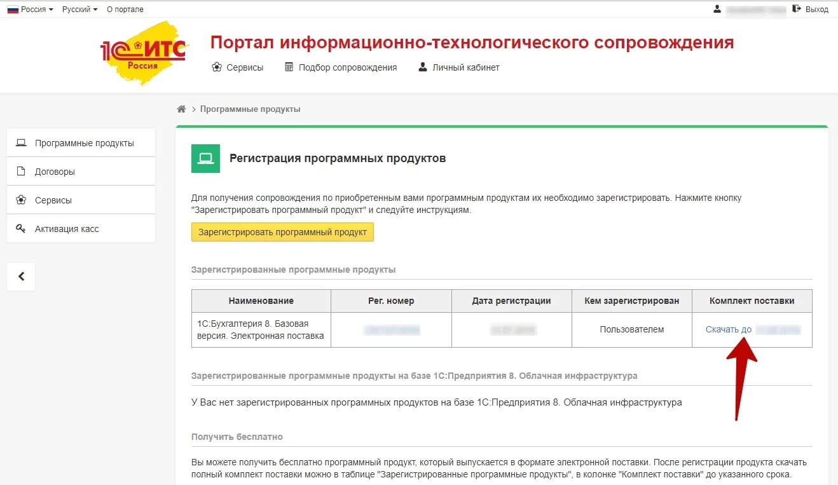Go to home via breadcrumb house icon
838x485 pixels.
181,109
